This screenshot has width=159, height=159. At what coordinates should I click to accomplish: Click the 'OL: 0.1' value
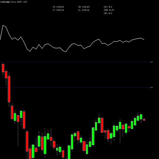point(108,13)
